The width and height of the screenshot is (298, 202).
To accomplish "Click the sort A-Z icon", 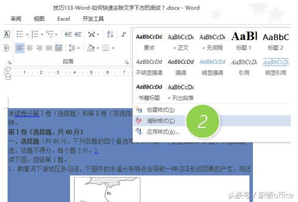I will (110, 34).
